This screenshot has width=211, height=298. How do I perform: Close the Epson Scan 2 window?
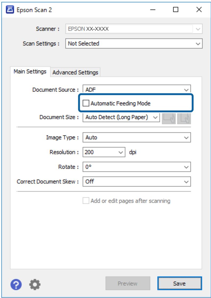tap(199, 10)
